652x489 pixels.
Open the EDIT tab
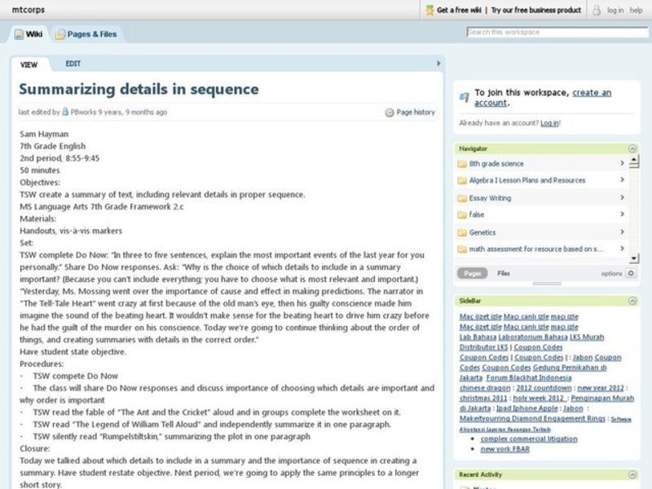(x=73, y=64)
